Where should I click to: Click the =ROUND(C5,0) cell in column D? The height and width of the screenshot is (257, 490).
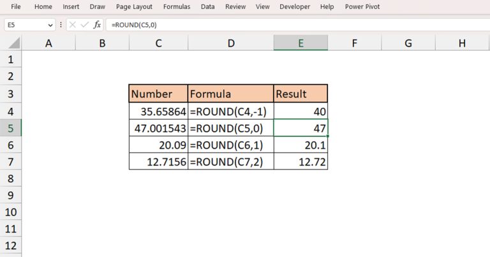coord(231,128)
